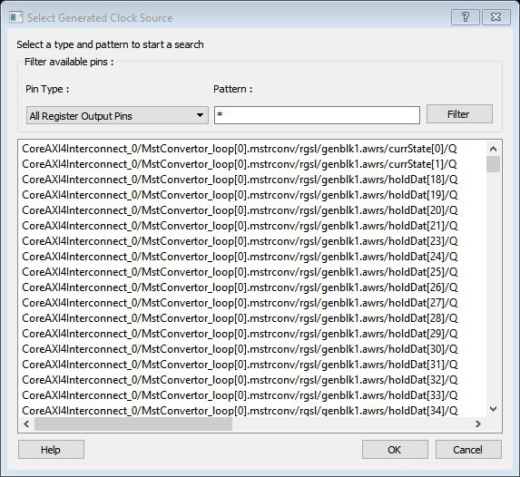Screen dimensions: 520x477
Task: Focus the Pattern input field
Action: point(317,115)
